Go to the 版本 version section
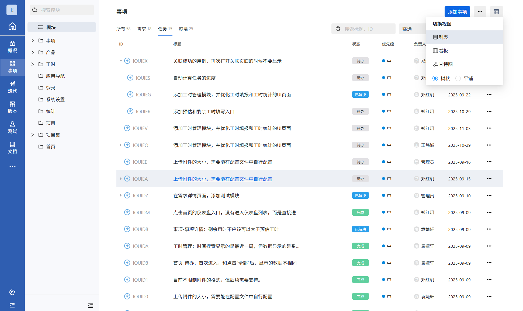 pos(12,107)
